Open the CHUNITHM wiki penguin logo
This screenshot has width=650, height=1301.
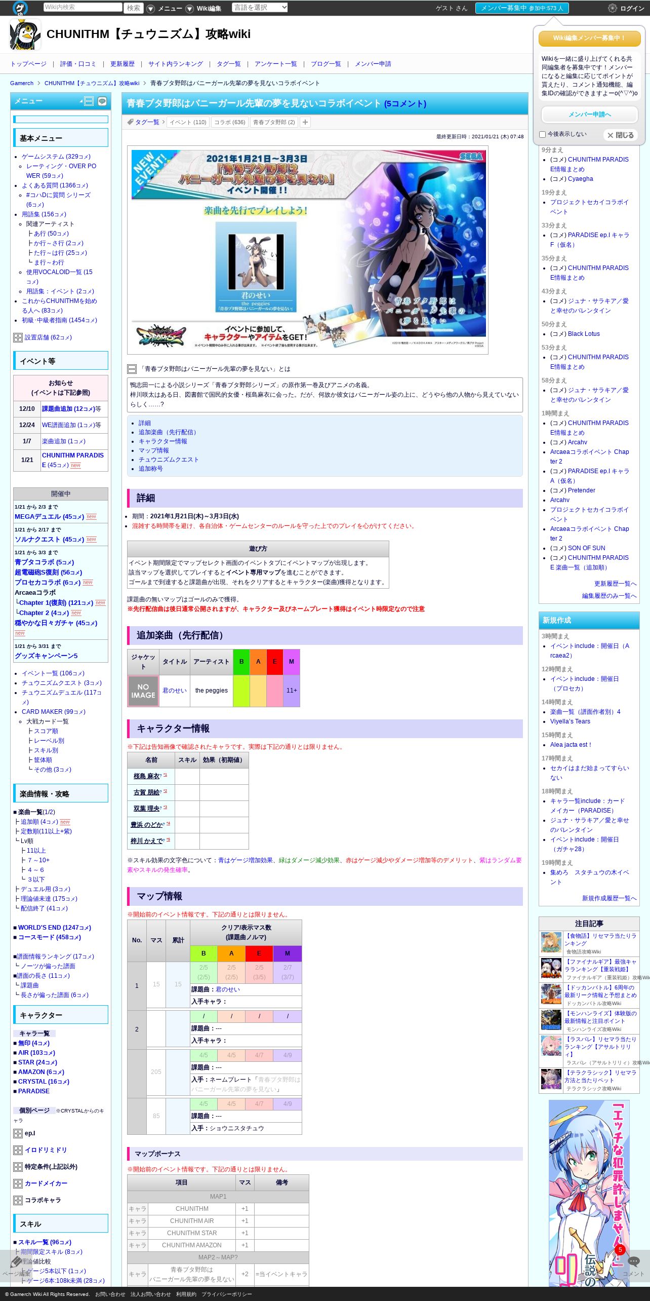point(25,34)
